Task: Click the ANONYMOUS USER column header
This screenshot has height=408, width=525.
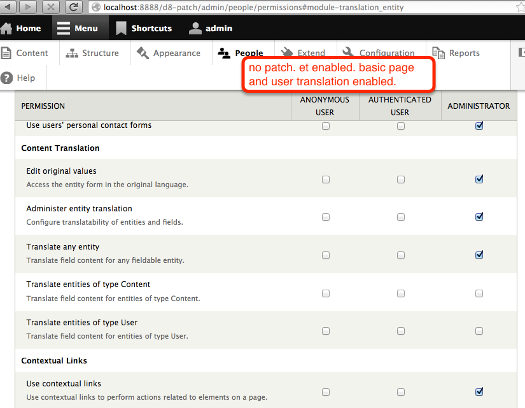Action: 325,106
